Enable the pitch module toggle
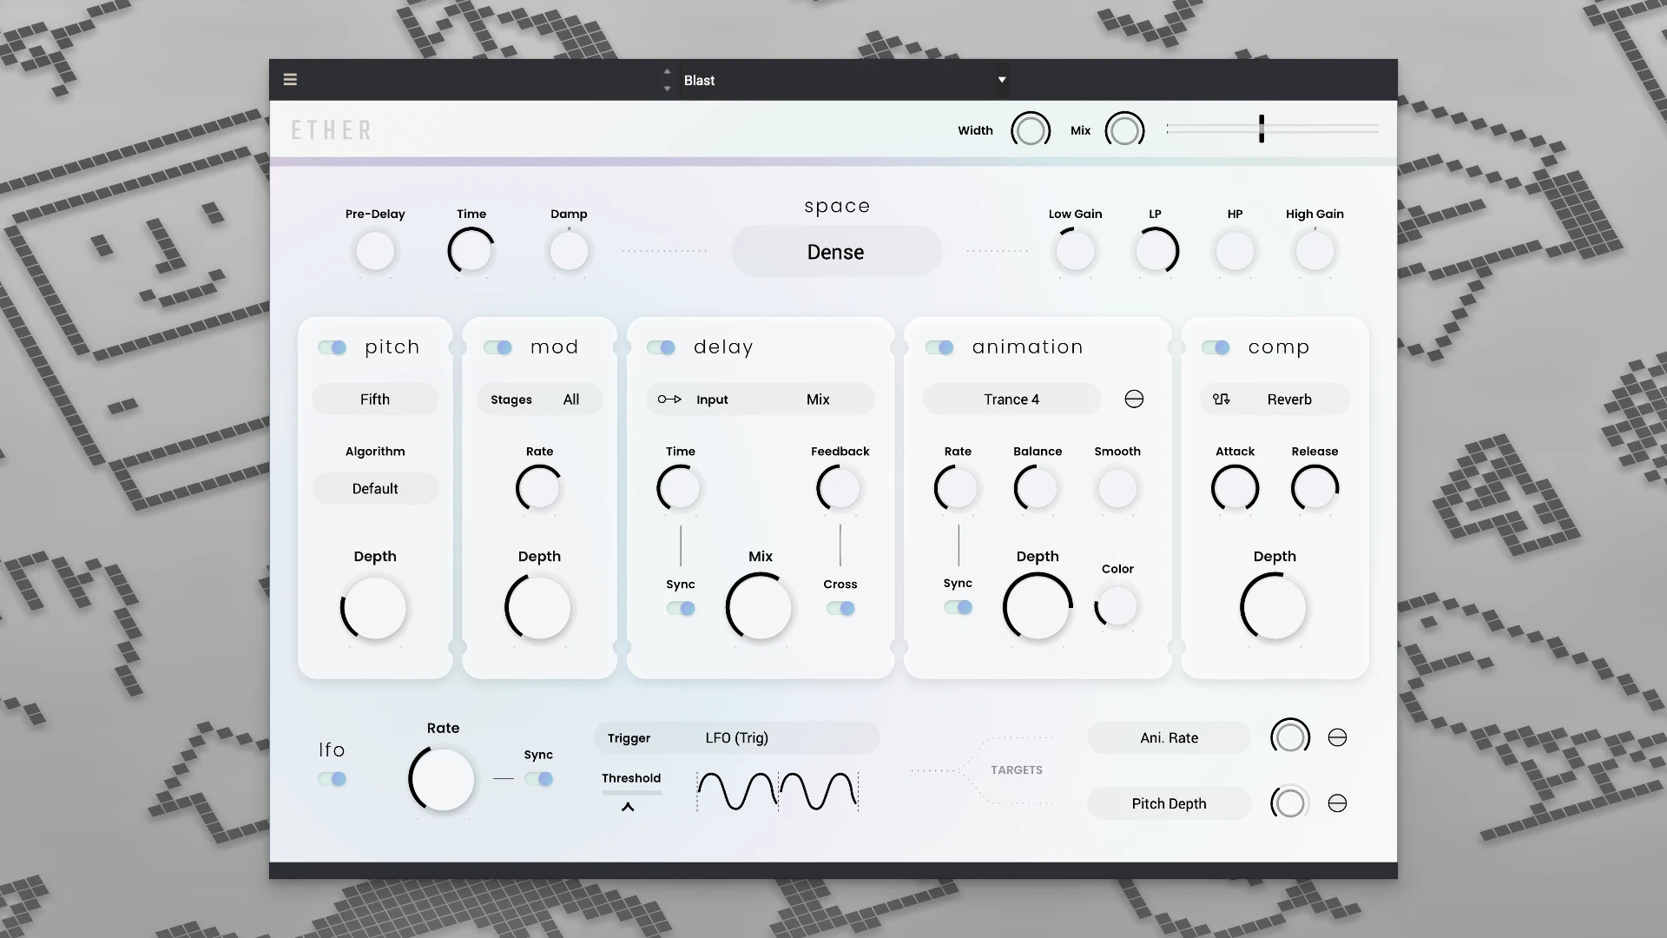Screen dimensions: 1667x938 point(332,347)
